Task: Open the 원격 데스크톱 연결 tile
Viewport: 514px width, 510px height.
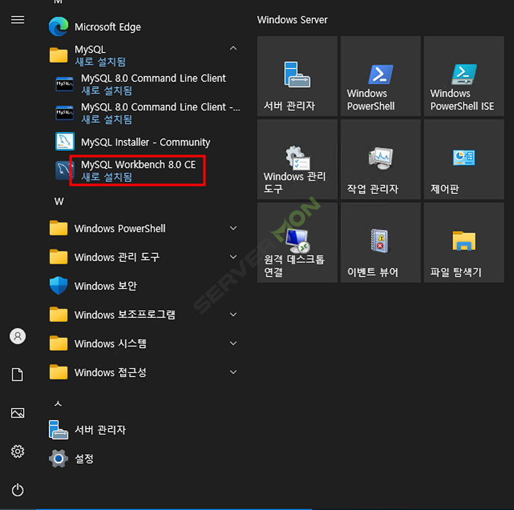Action: (297, 242)
